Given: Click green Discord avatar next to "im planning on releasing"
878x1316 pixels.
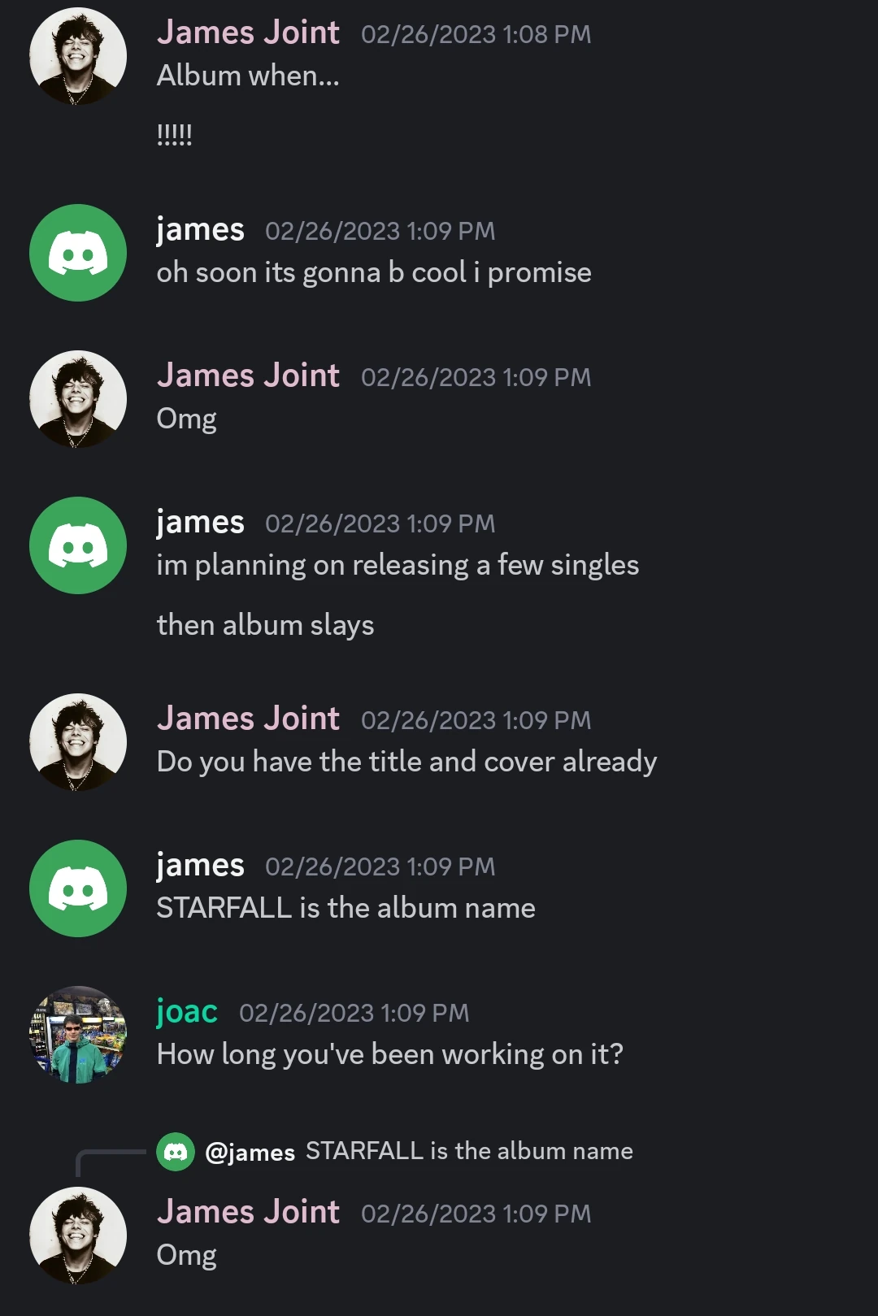Looking at the screenshot, I should [78, 545].
